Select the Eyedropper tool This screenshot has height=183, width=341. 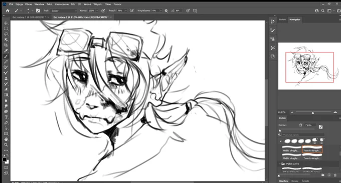[6, 50]
